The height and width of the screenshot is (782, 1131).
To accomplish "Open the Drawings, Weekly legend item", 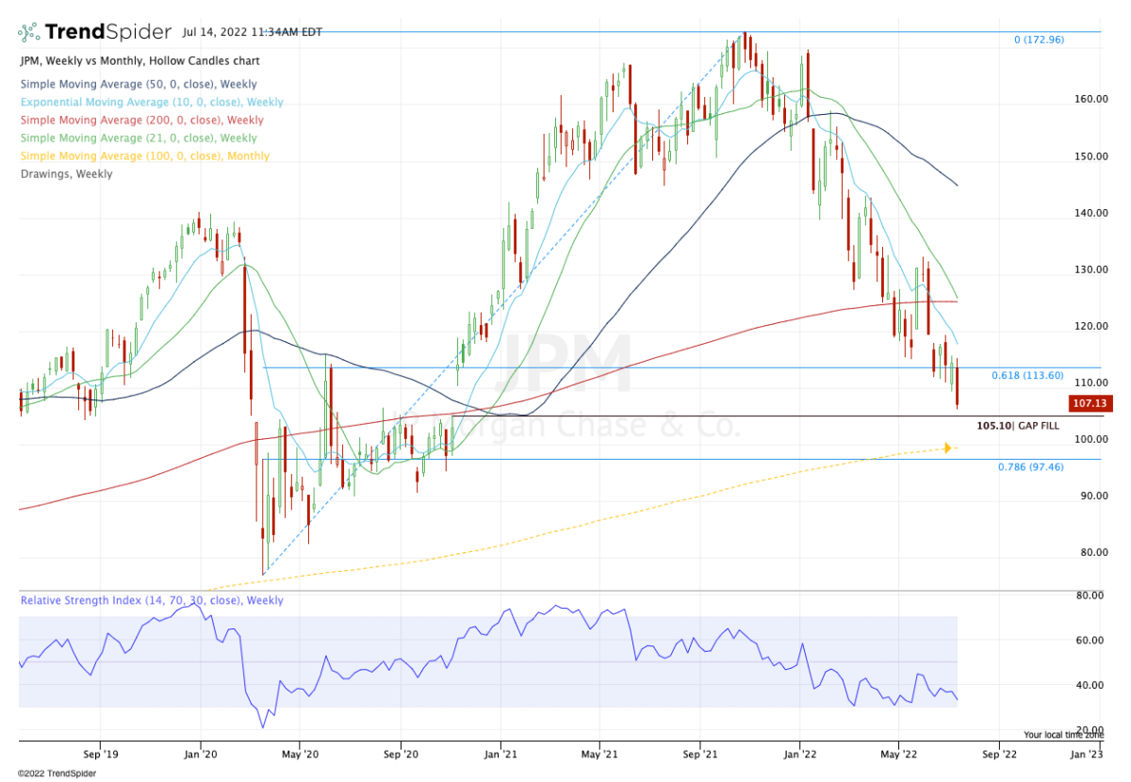I will (66, 174).
